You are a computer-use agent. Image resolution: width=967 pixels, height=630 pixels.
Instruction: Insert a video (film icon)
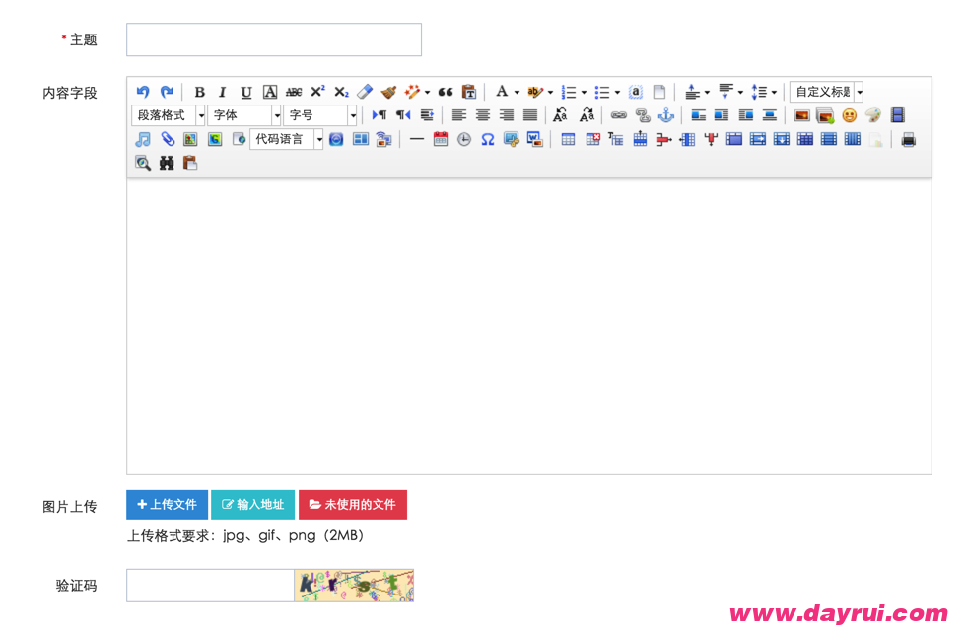coord(897,115)
